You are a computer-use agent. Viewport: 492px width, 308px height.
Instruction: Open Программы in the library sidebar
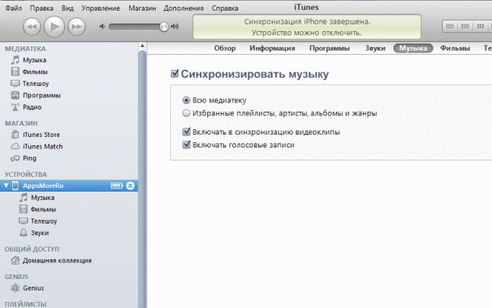pos(42,95)
